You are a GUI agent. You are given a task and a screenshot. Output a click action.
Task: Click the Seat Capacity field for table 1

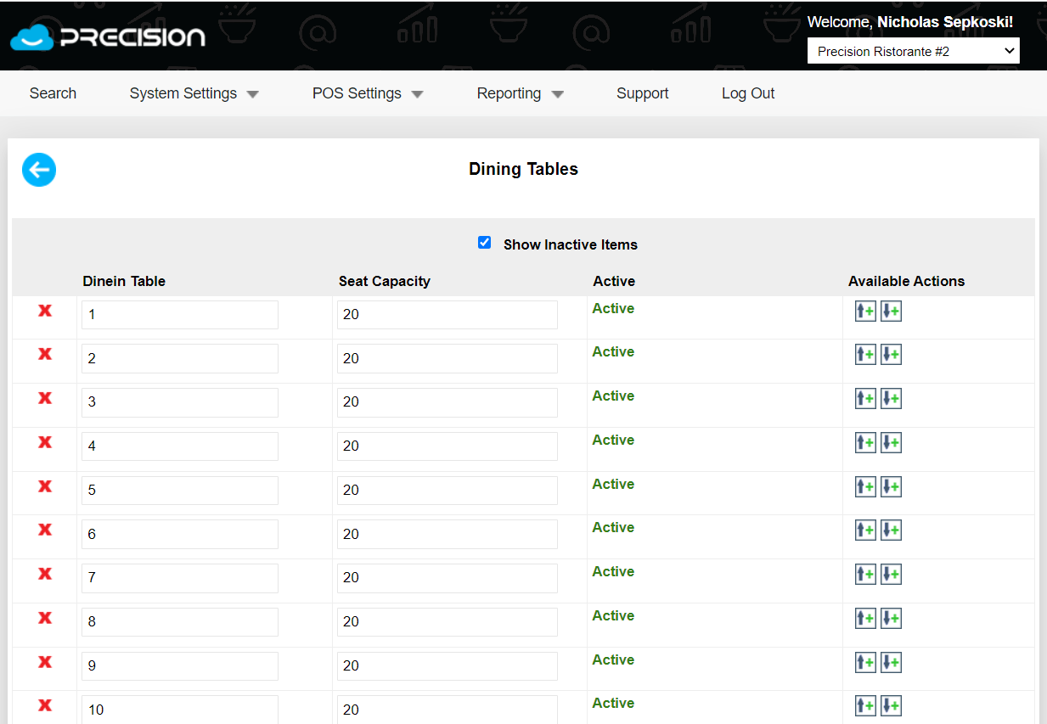pos(448,315)
